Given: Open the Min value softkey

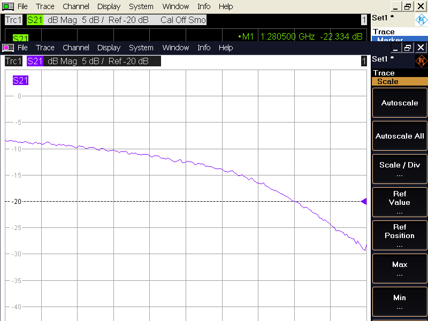Looking at the screenshot, I should coord(399,301).
